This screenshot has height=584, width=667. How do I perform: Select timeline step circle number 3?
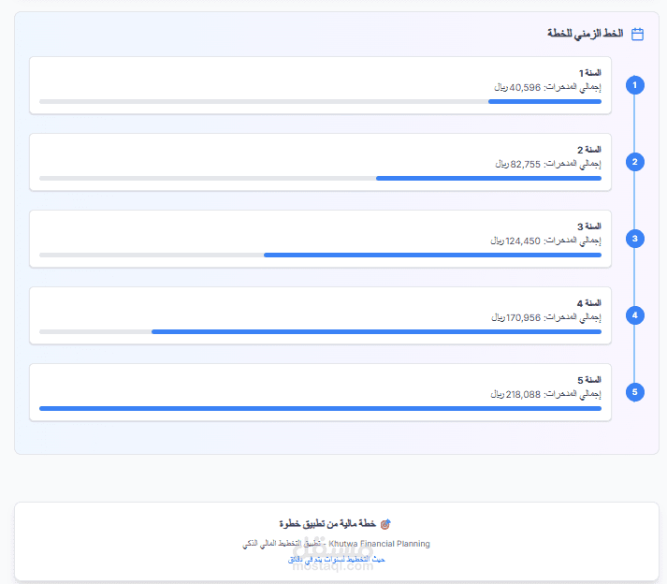635,239
